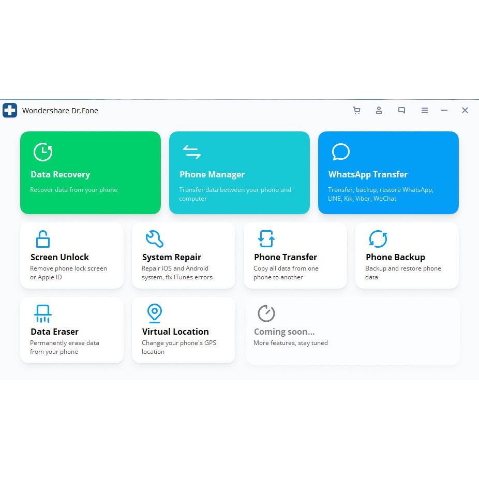Select the Virtual Location title text

pyautogui.click(x=175, y=332)
